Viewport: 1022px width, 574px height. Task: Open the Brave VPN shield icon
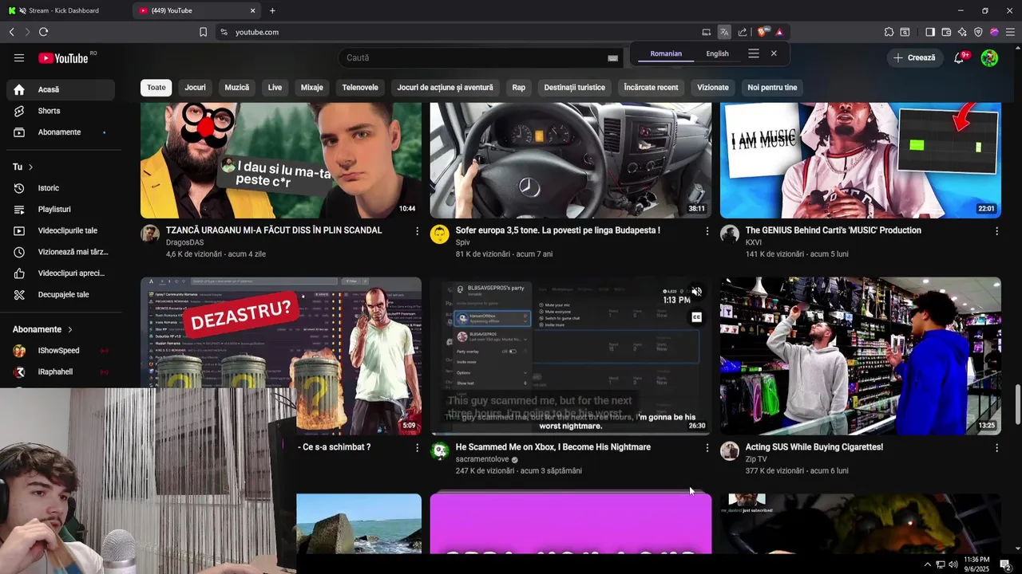coord(978,32)
